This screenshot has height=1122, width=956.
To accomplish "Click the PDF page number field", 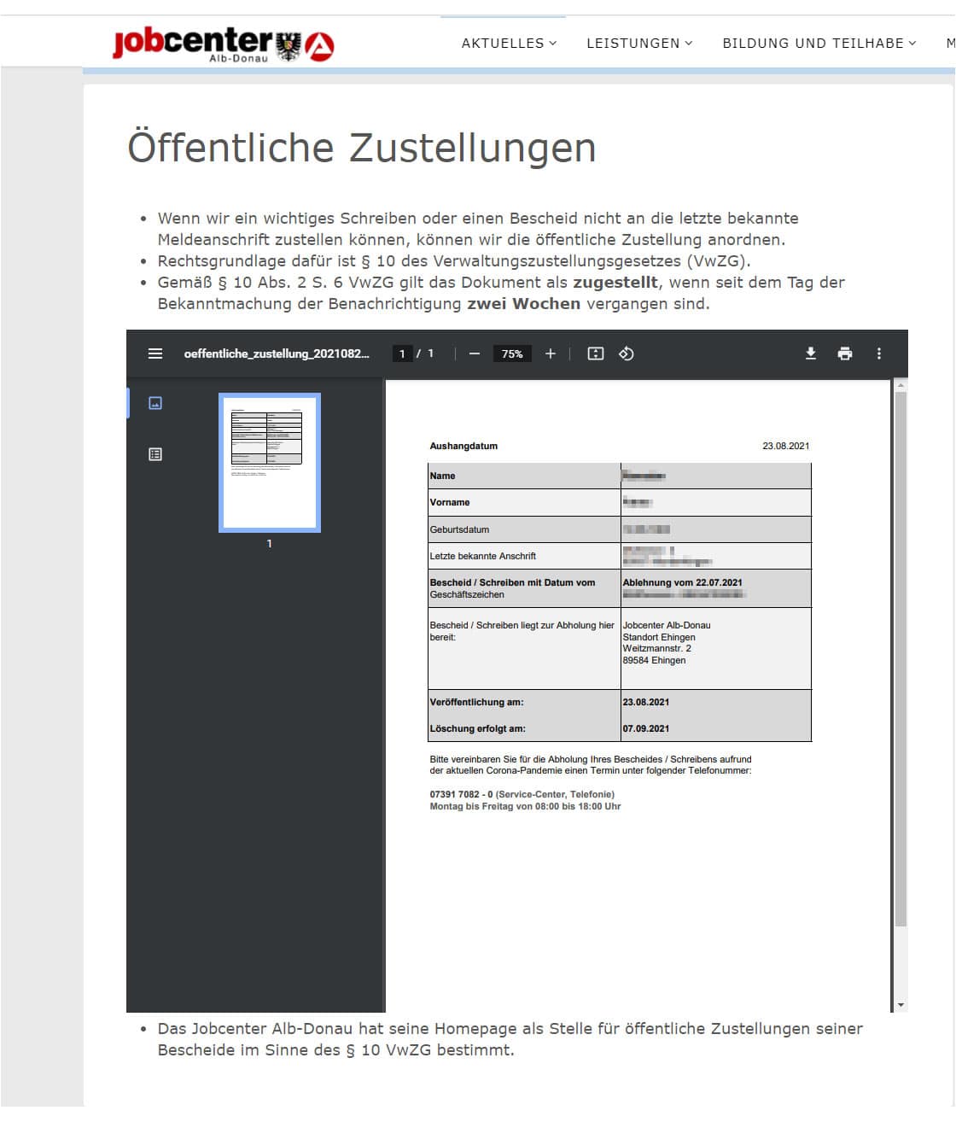I will (x=402, y=354).
